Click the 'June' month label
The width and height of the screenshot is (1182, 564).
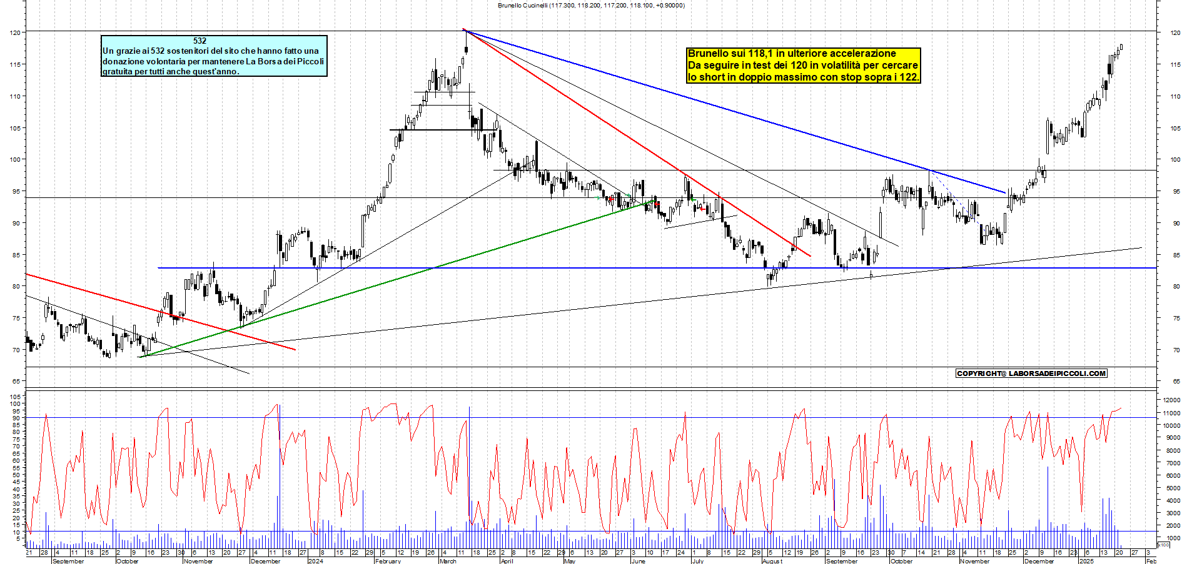(638, 560)
